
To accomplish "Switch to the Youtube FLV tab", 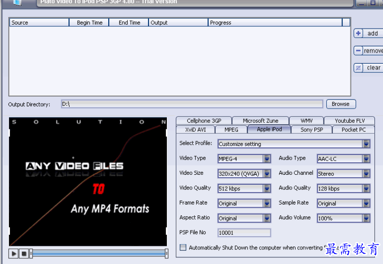I will tap(349, 121).
